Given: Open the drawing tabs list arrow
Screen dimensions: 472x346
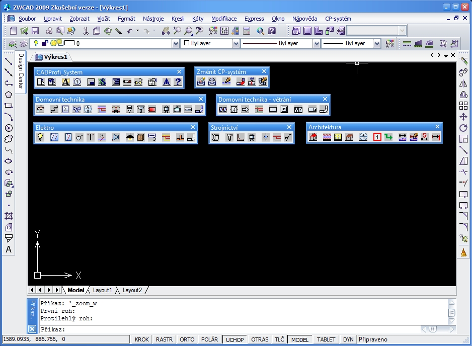Looking at the screenshot, I should click(446, 56).
